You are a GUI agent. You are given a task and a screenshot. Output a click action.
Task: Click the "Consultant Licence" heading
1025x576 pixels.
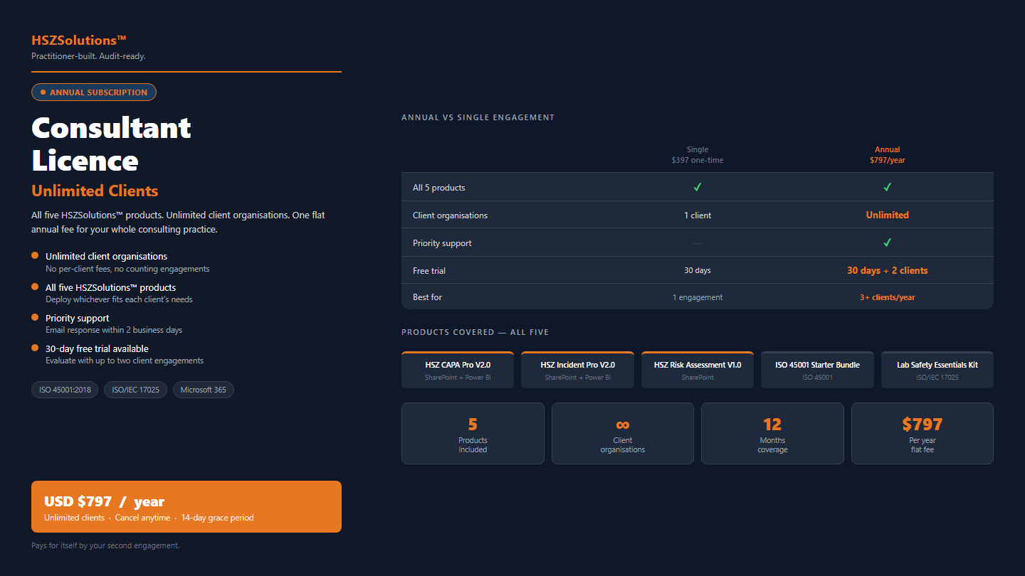111,144
